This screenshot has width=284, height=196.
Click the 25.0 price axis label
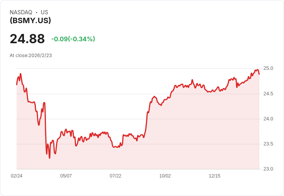click(x=268, y=68)
